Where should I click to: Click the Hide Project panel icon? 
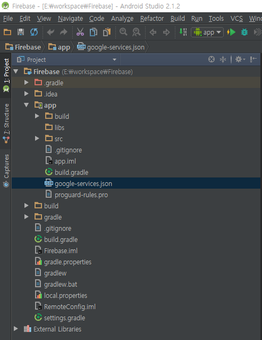click(x=253, y=59)
